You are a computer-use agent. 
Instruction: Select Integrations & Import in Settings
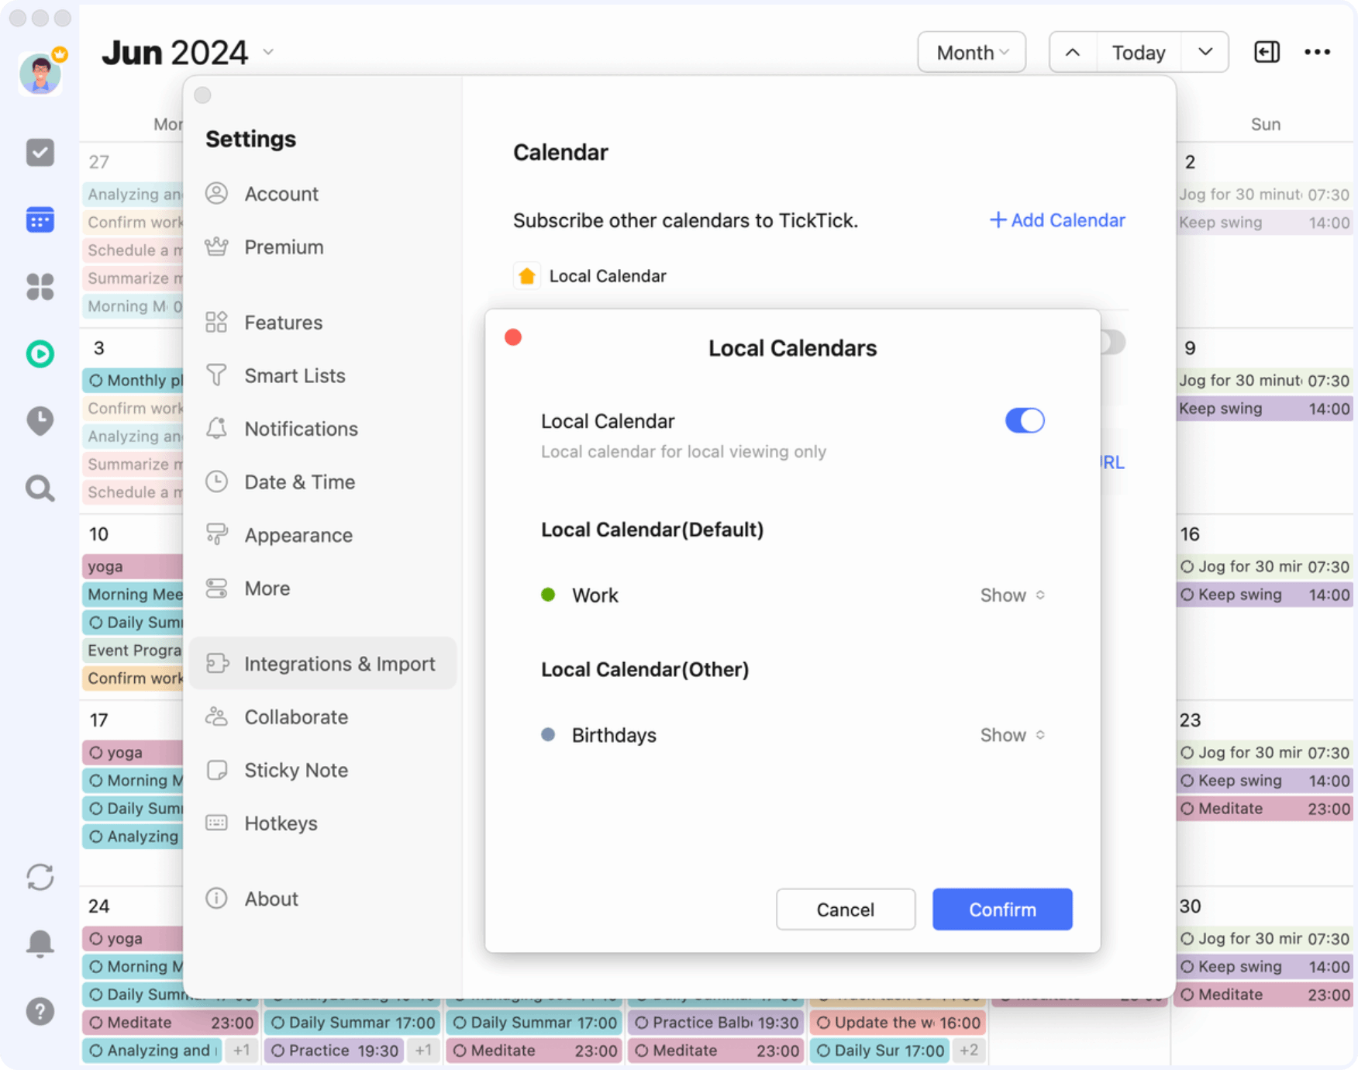(x=339, y=664)
